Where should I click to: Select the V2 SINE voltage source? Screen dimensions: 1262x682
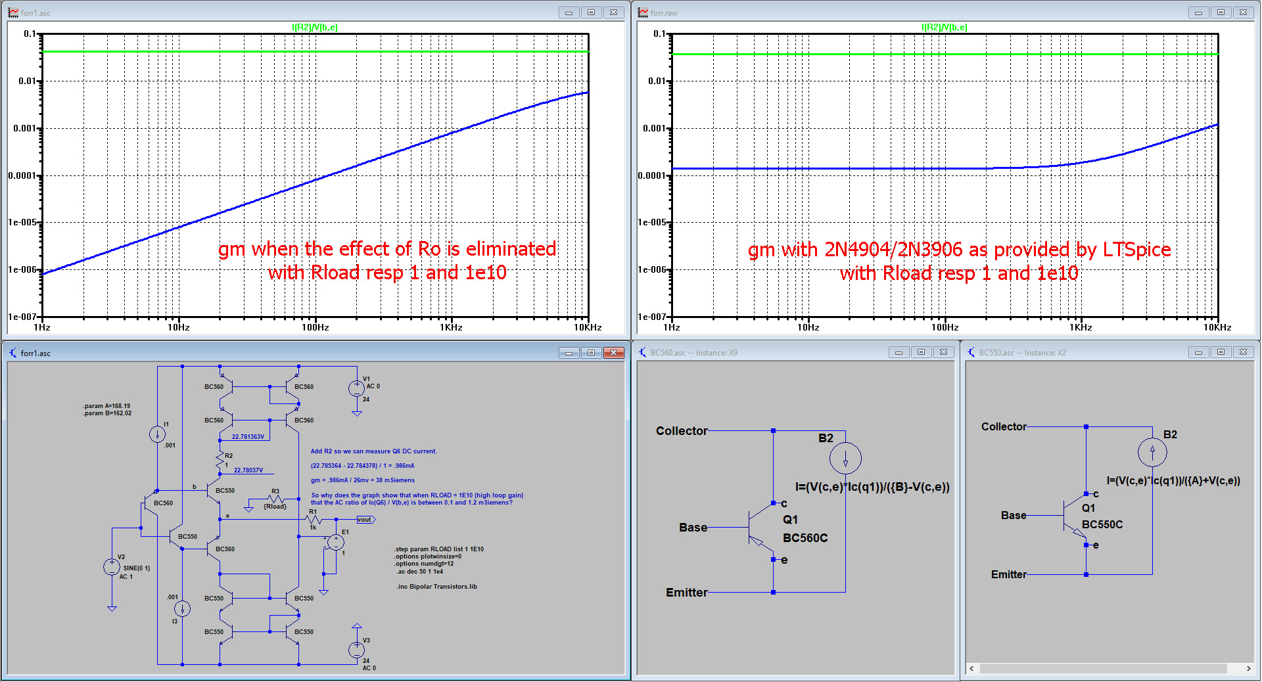click(x=112, y=567)
